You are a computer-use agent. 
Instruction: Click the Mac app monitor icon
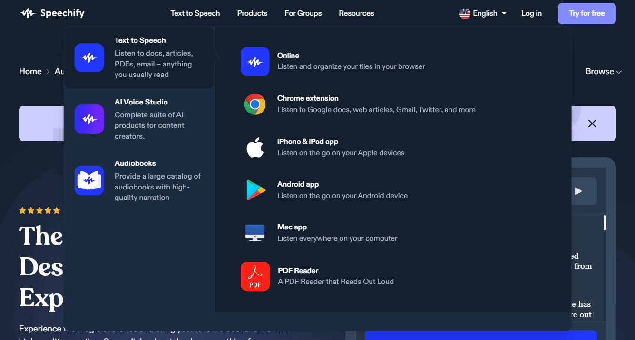[255, 233]
